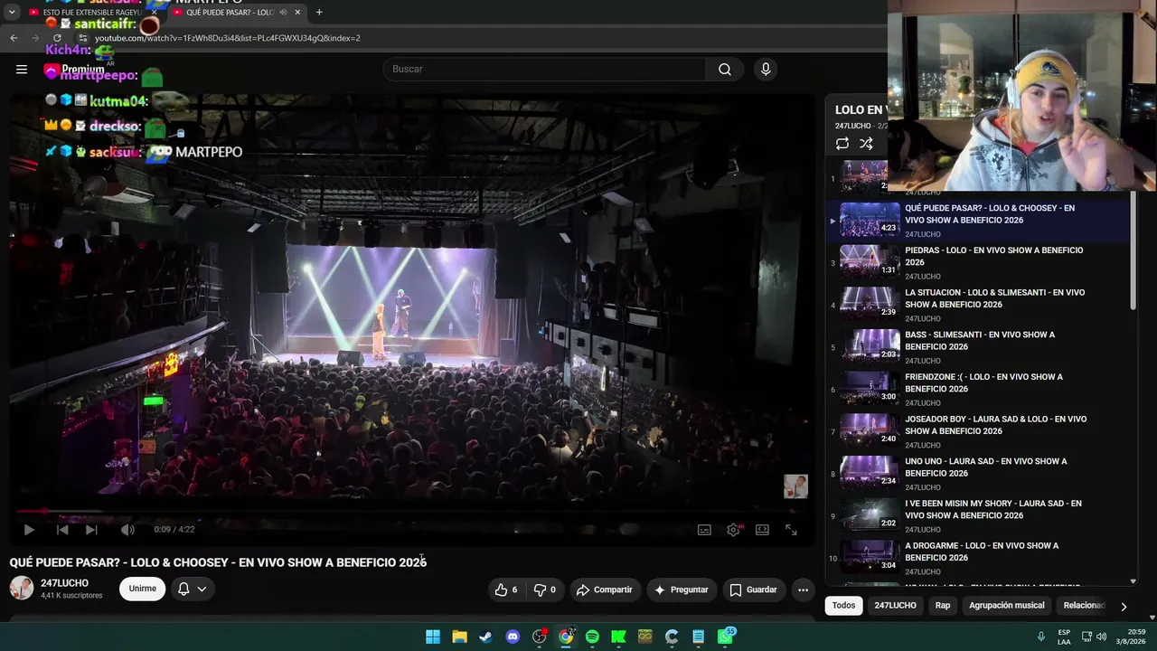Screen dimensions: 1157x651
Task: Open the YouTube hamburger guide menu
Action: 22,69
